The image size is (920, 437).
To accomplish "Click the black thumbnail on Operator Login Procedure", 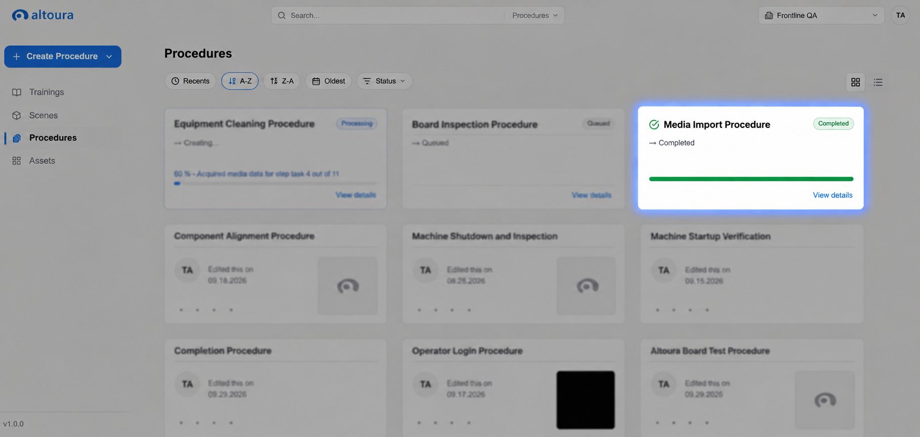I will [586, 400].
